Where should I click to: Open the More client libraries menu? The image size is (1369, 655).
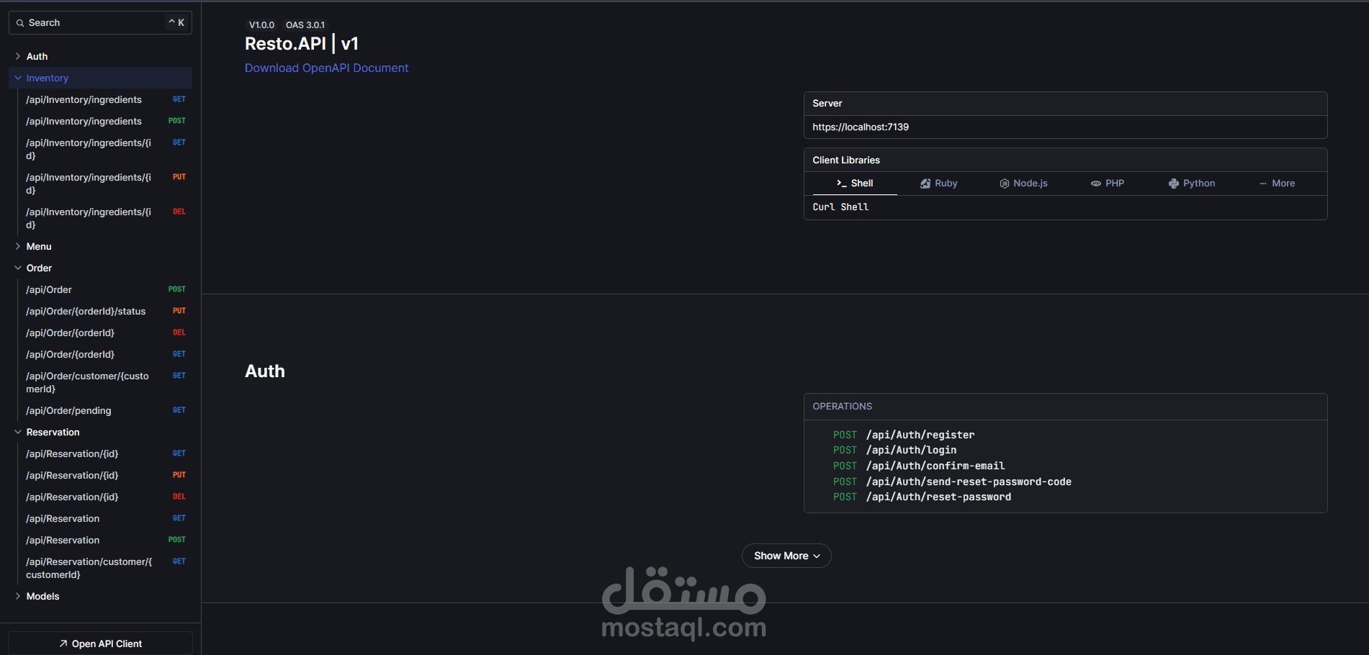point(1277,184)
